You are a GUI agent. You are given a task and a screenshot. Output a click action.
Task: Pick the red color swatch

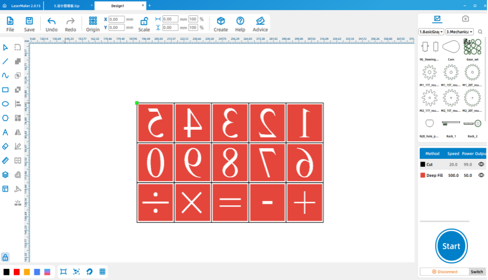tap(16, 272)
